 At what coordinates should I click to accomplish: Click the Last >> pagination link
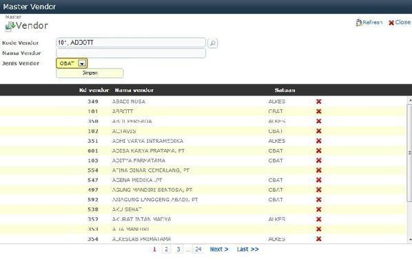[x=247, y=249]
